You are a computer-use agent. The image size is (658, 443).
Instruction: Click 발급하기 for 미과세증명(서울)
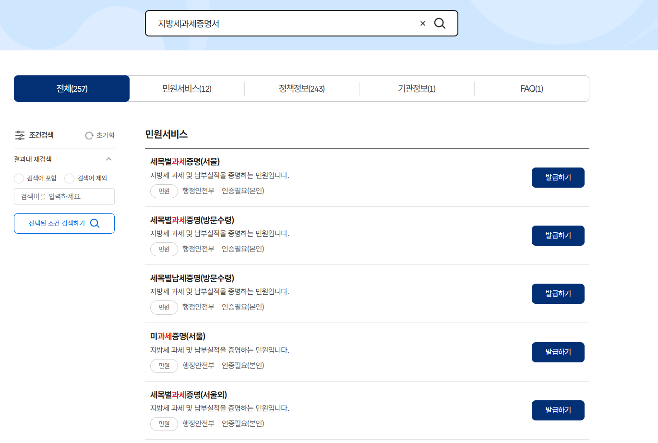coord(558,352)
